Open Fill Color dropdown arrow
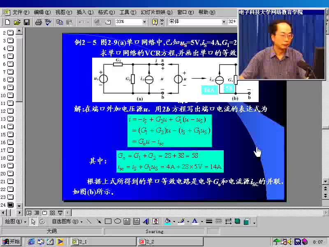 [x=174, y=221]
